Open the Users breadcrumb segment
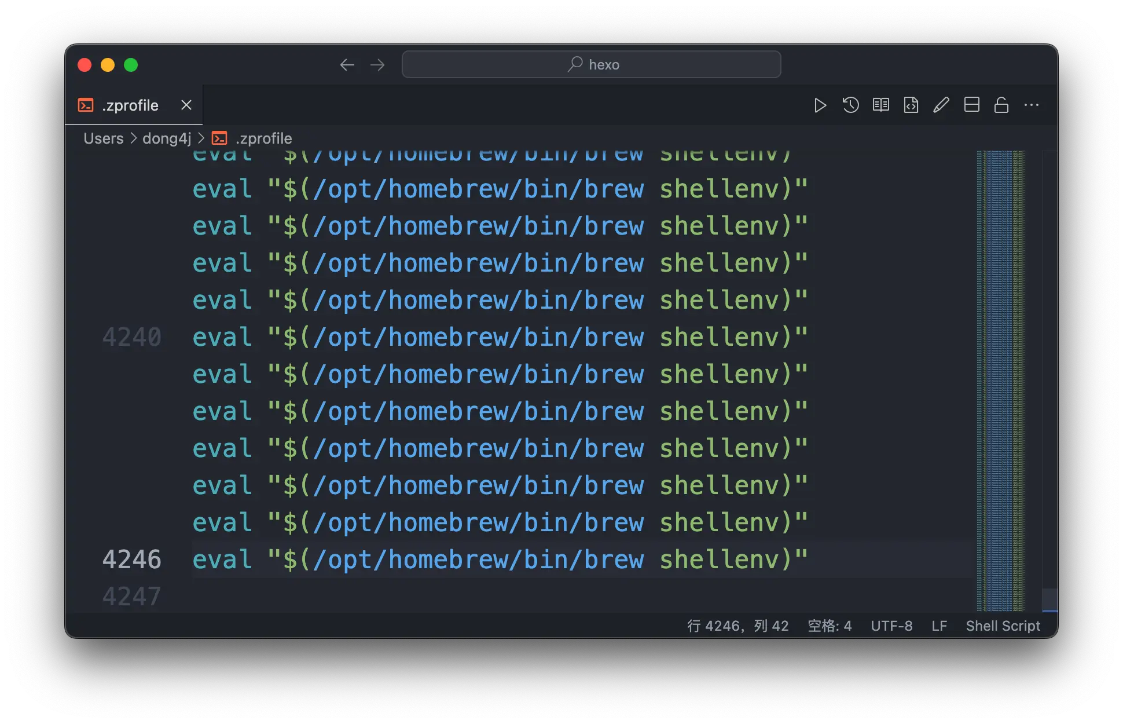The height and width of the screenshot is (724, 1123). tap(104, 138)
